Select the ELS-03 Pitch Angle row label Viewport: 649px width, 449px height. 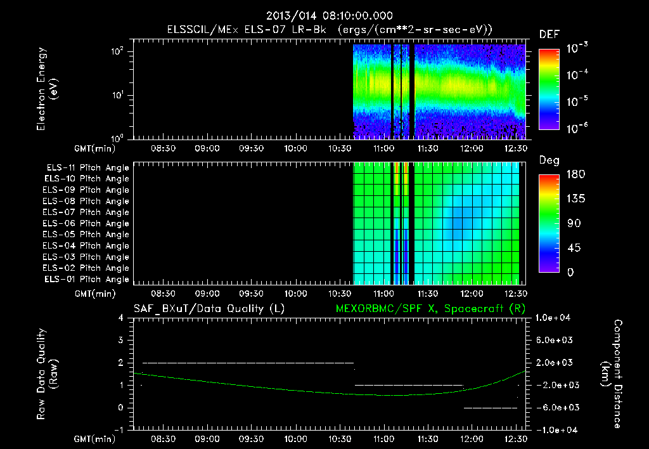[x=86, y=257]
